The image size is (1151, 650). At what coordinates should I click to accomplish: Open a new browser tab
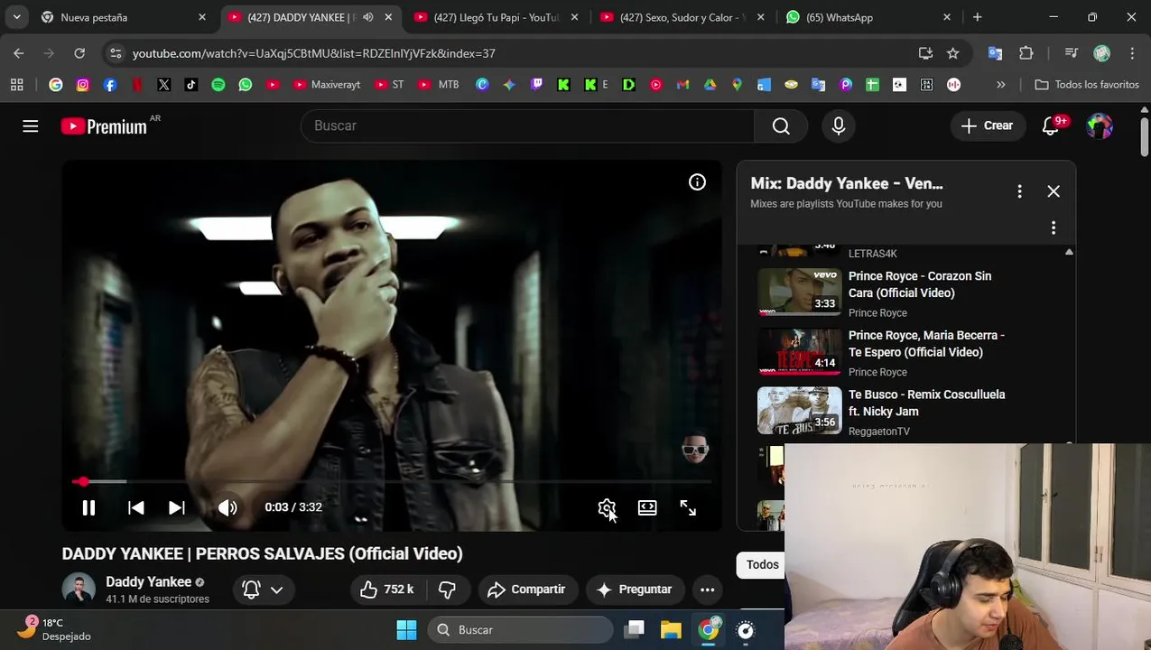click(977, 17)
